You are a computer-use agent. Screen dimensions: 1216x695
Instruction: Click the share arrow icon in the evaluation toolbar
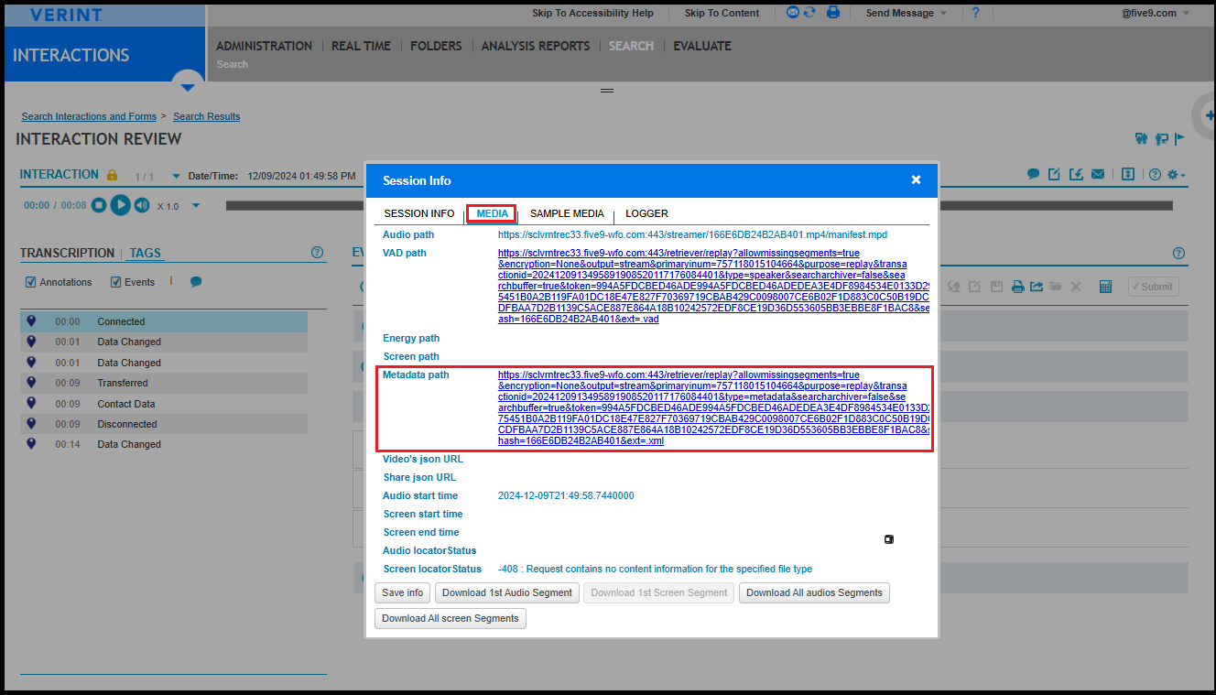[x=1037, y=287]
